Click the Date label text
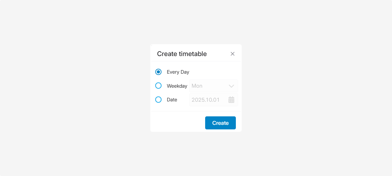This screenshot has height=176, width=392. pyautogui.click(x=172, y=100)
